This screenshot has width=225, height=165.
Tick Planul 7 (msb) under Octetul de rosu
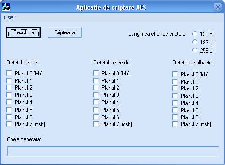point(9,124)
